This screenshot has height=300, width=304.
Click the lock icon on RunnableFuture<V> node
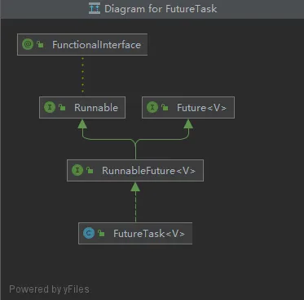[x=90, y=170]
